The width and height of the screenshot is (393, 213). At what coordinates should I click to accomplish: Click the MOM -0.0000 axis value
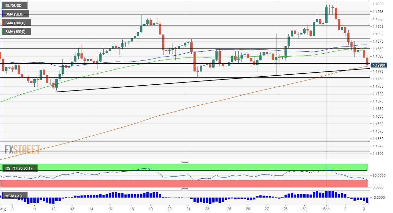click(379, 197)
